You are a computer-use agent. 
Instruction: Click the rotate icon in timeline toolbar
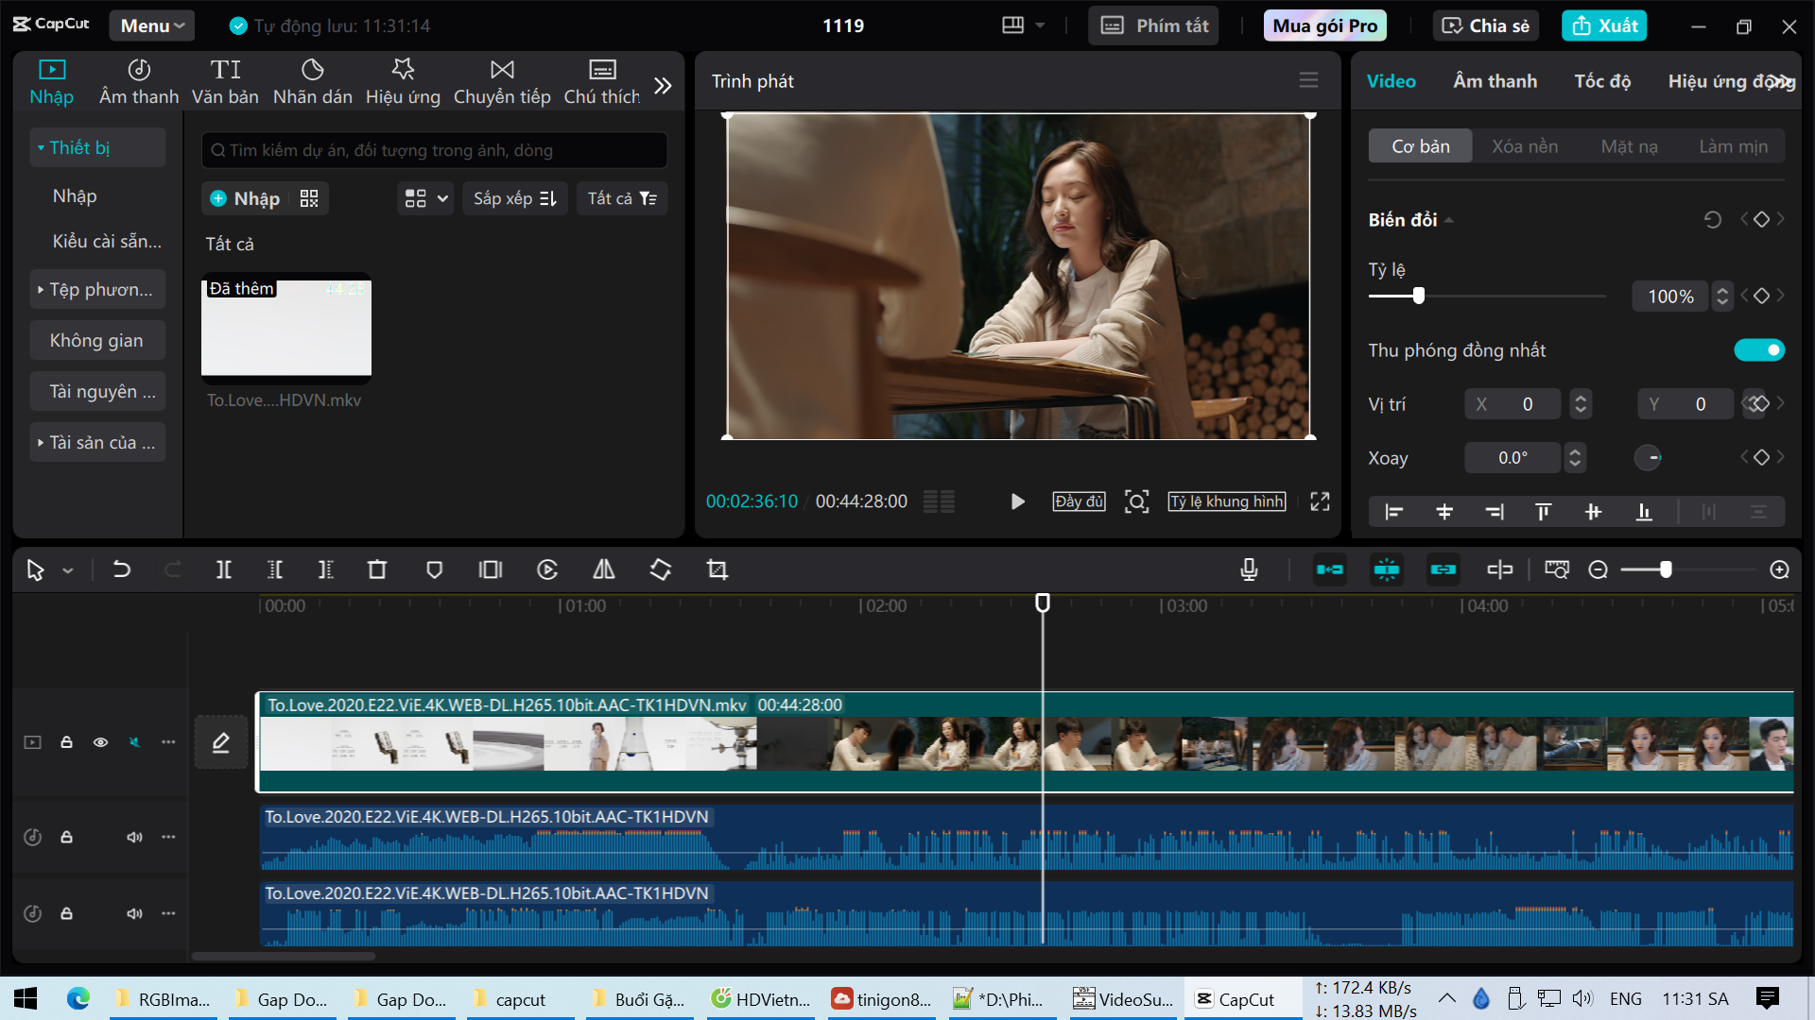tap(661, 569)
